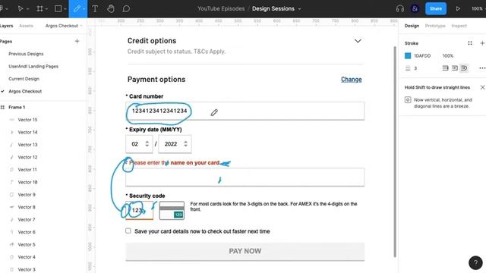Expand Credit options chevron
The image size is (486, 273).
358,41
